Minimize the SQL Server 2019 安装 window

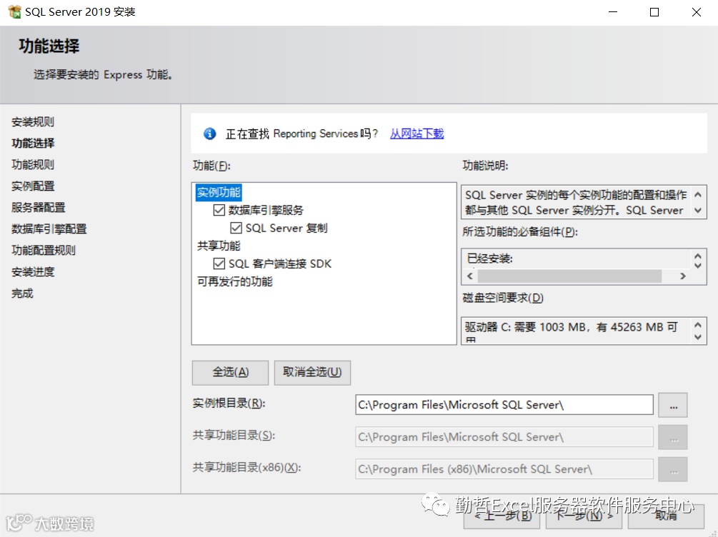613,12
